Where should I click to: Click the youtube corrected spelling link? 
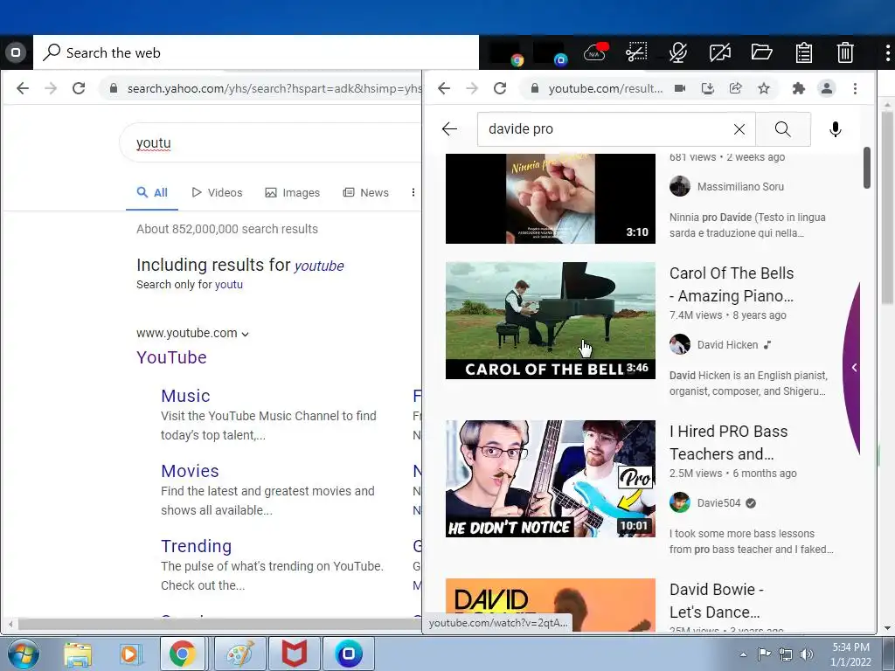(x=319, y=266)
